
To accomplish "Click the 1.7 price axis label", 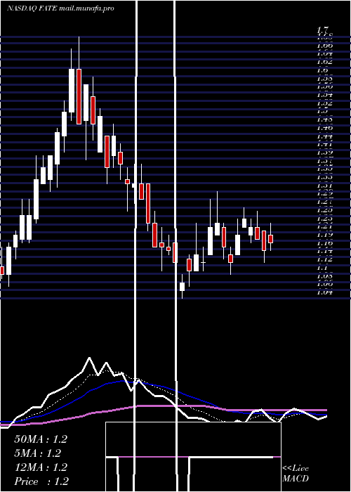I will point(322,30).
